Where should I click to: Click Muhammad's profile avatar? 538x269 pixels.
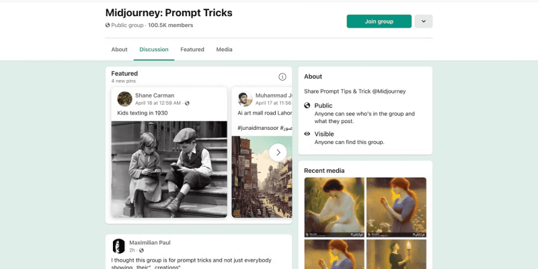(245, 99)
